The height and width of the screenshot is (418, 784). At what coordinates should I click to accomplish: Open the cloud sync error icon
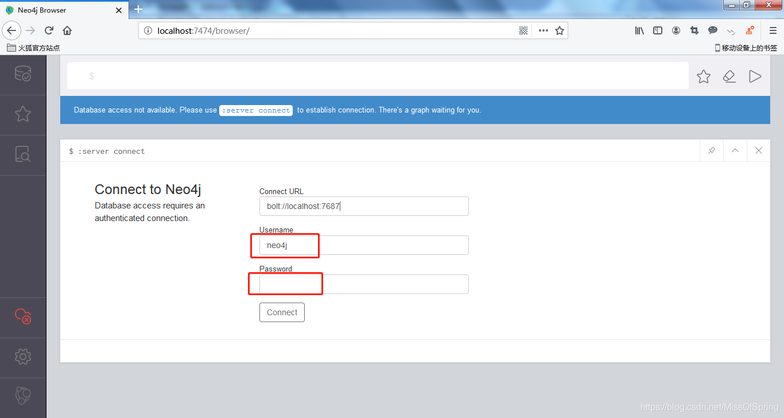click(x=23, y=316)
